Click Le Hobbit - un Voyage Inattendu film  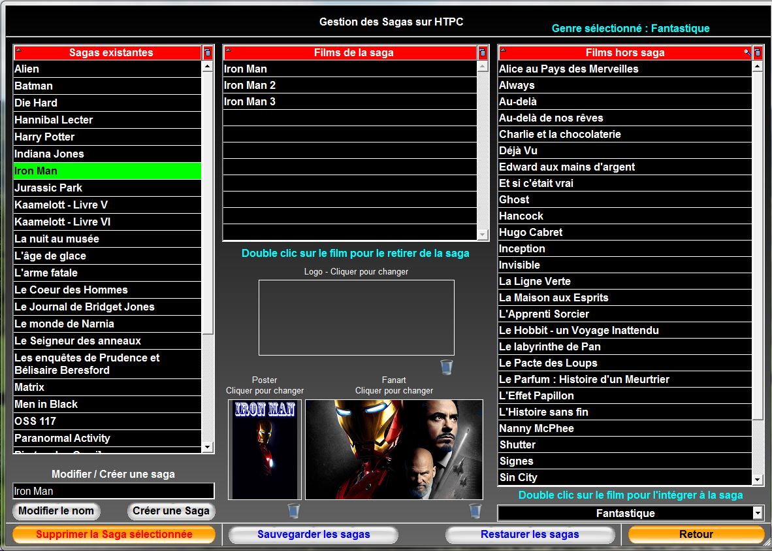625,330
